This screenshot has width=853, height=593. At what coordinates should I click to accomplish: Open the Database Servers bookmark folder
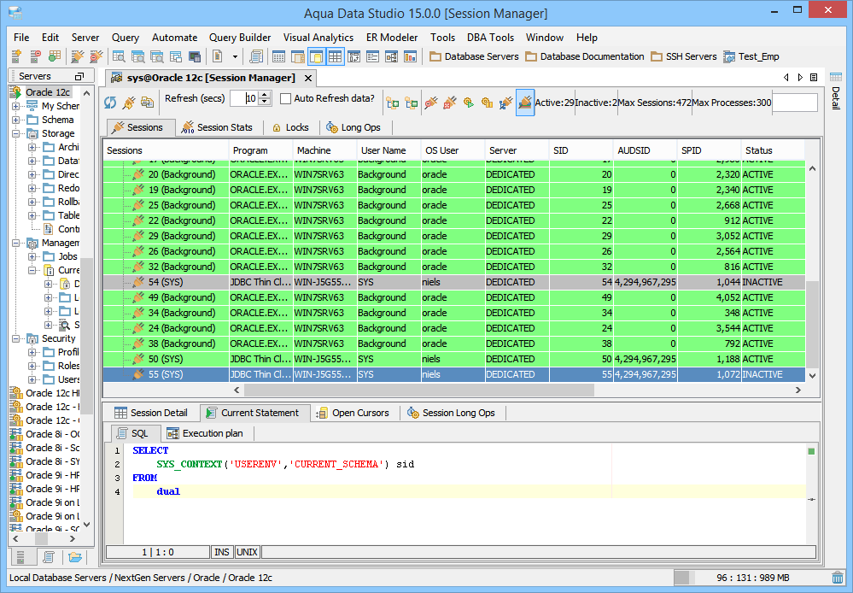pos(474,56)
